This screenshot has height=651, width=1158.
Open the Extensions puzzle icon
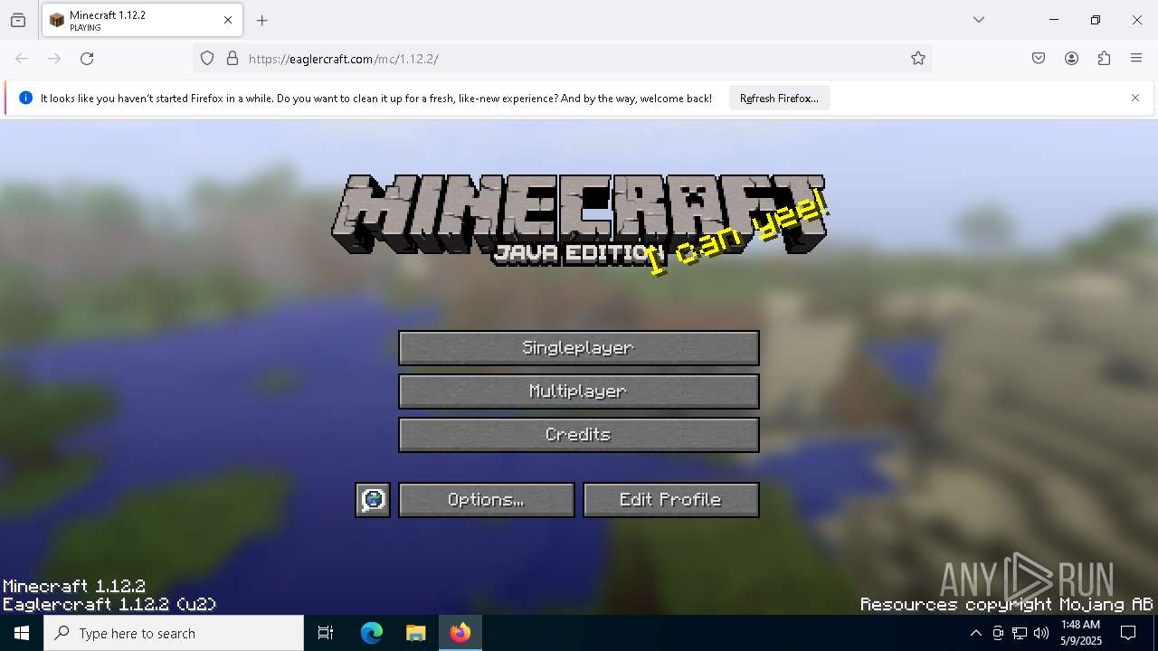[x=1104, y=59]
